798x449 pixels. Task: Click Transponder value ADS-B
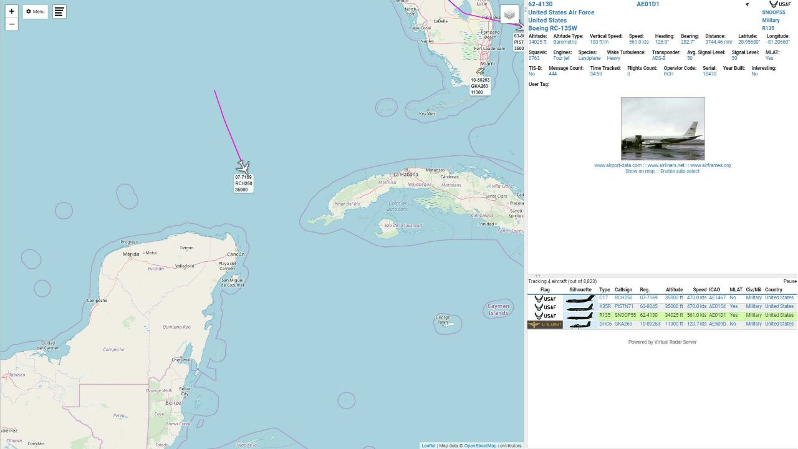(659, 59)
